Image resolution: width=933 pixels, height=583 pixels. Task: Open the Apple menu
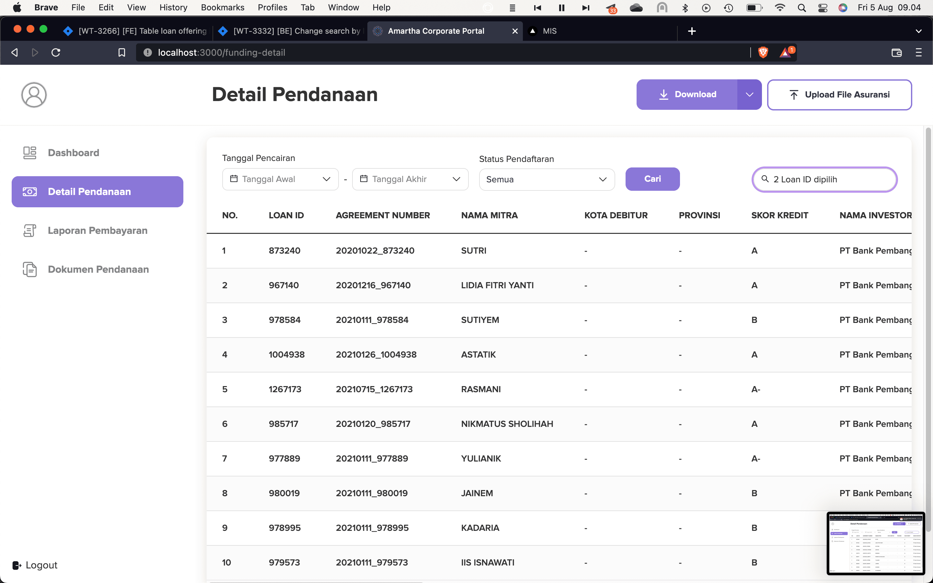click(17, 8)
